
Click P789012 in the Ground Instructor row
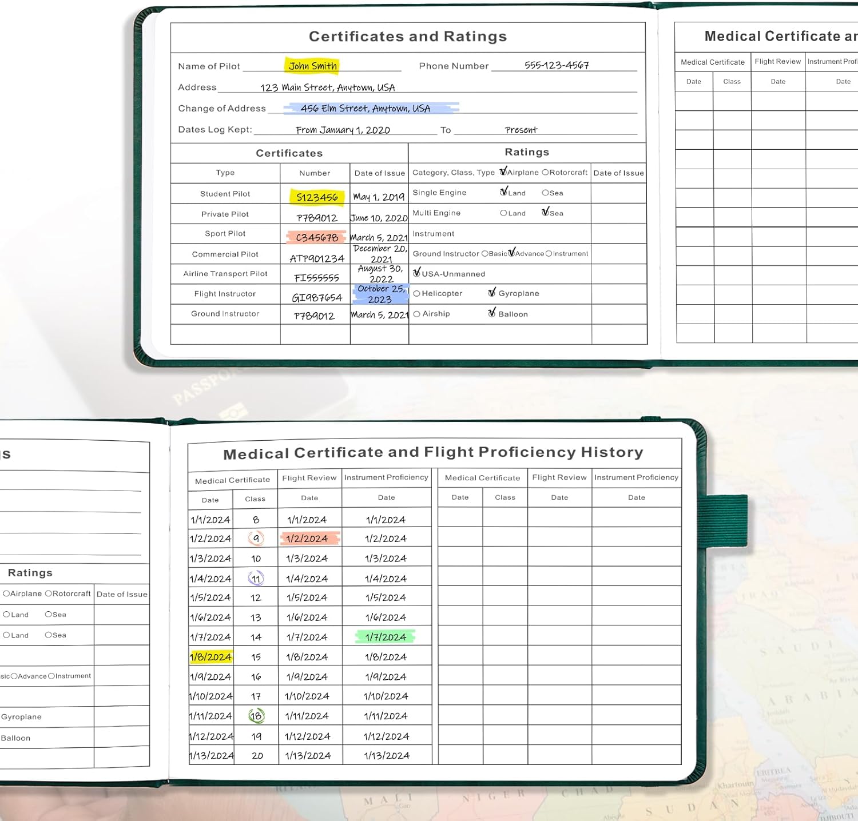[314, 316]
